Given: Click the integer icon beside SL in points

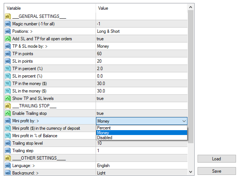Looking at the screenshot, I should pos(7,61).
